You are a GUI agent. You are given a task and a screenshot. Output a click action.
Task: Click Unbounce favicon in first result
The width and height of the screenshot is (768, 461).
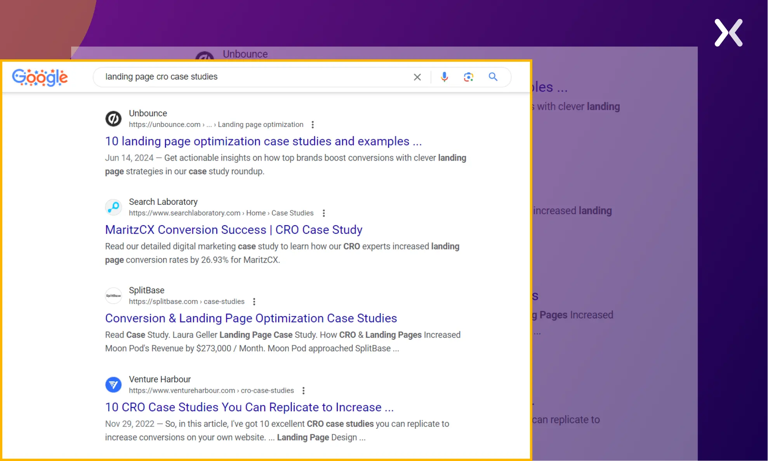click(x=113, y=119)
